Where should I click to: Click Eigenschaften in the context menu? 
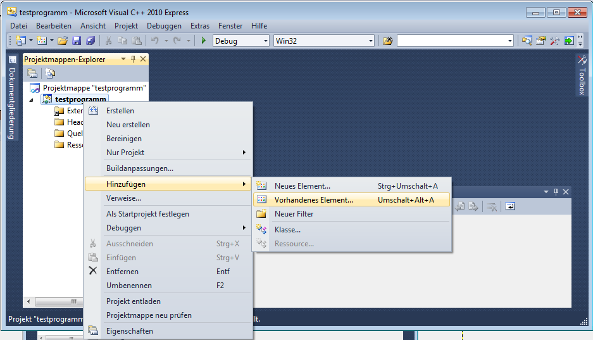(129, 331)
